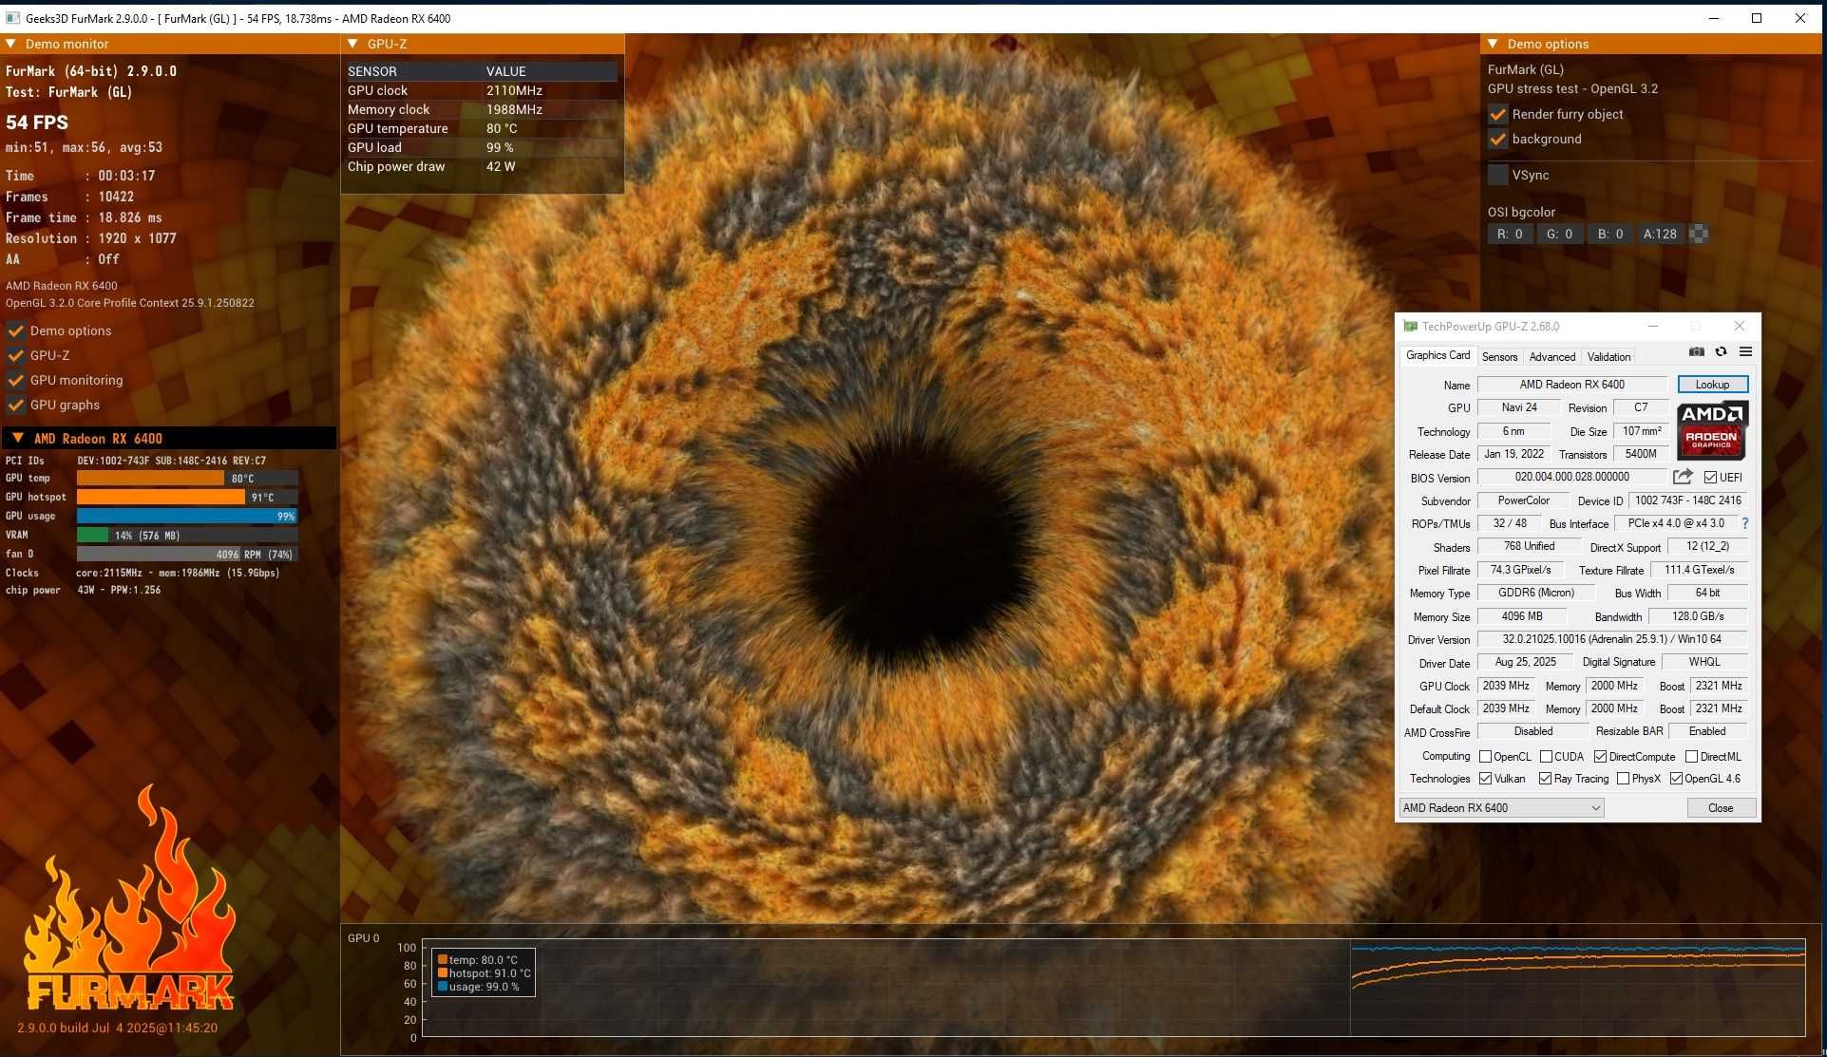
Task: Click the GPU hotspot 91°C bar
Action: (x=187, y=497)
